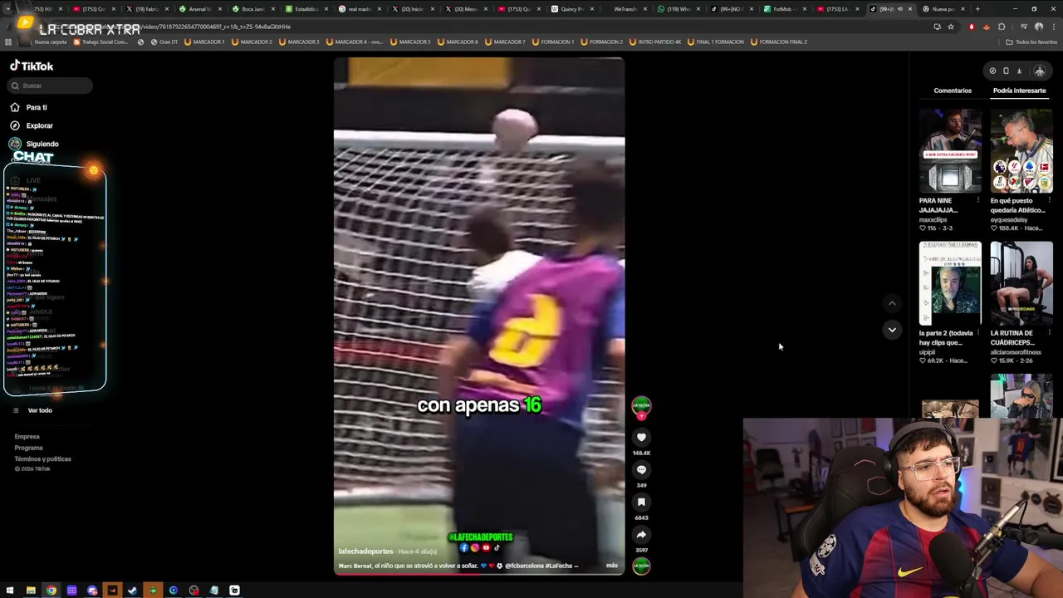The image size is (1063, 598).
Task: Open the Programa footer link
Action: tap(28, 448)
